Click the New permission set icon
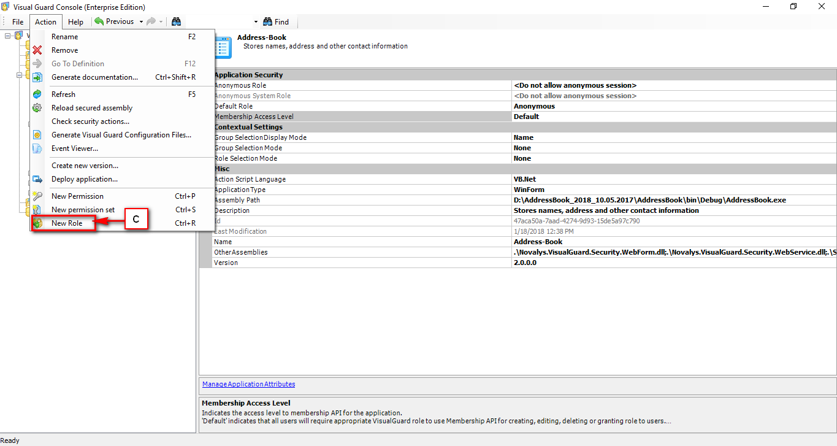This screenshot has width=837, height=446. [37, 209]
